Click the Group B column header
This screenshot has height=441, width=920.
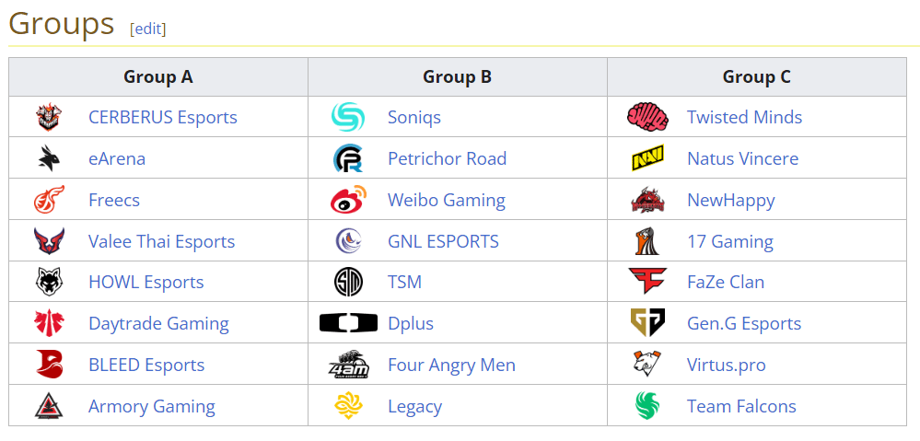point(457,77)
